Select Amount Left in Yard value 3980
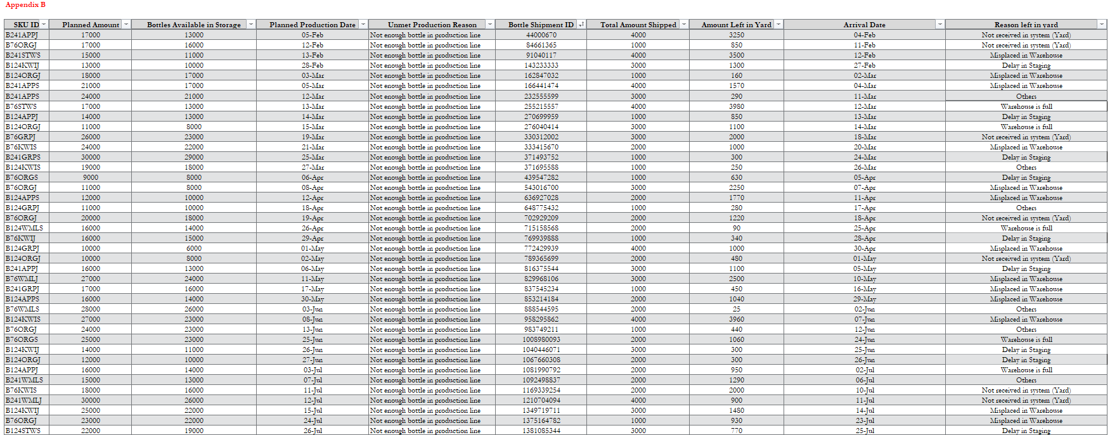This screenshot has width=1117, height=435. coord(736,106)
